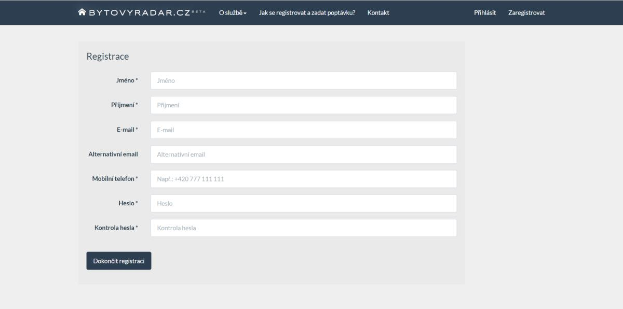Select the E-mail input box
This screenshot has height=309, width=623.
coord(303,130)
